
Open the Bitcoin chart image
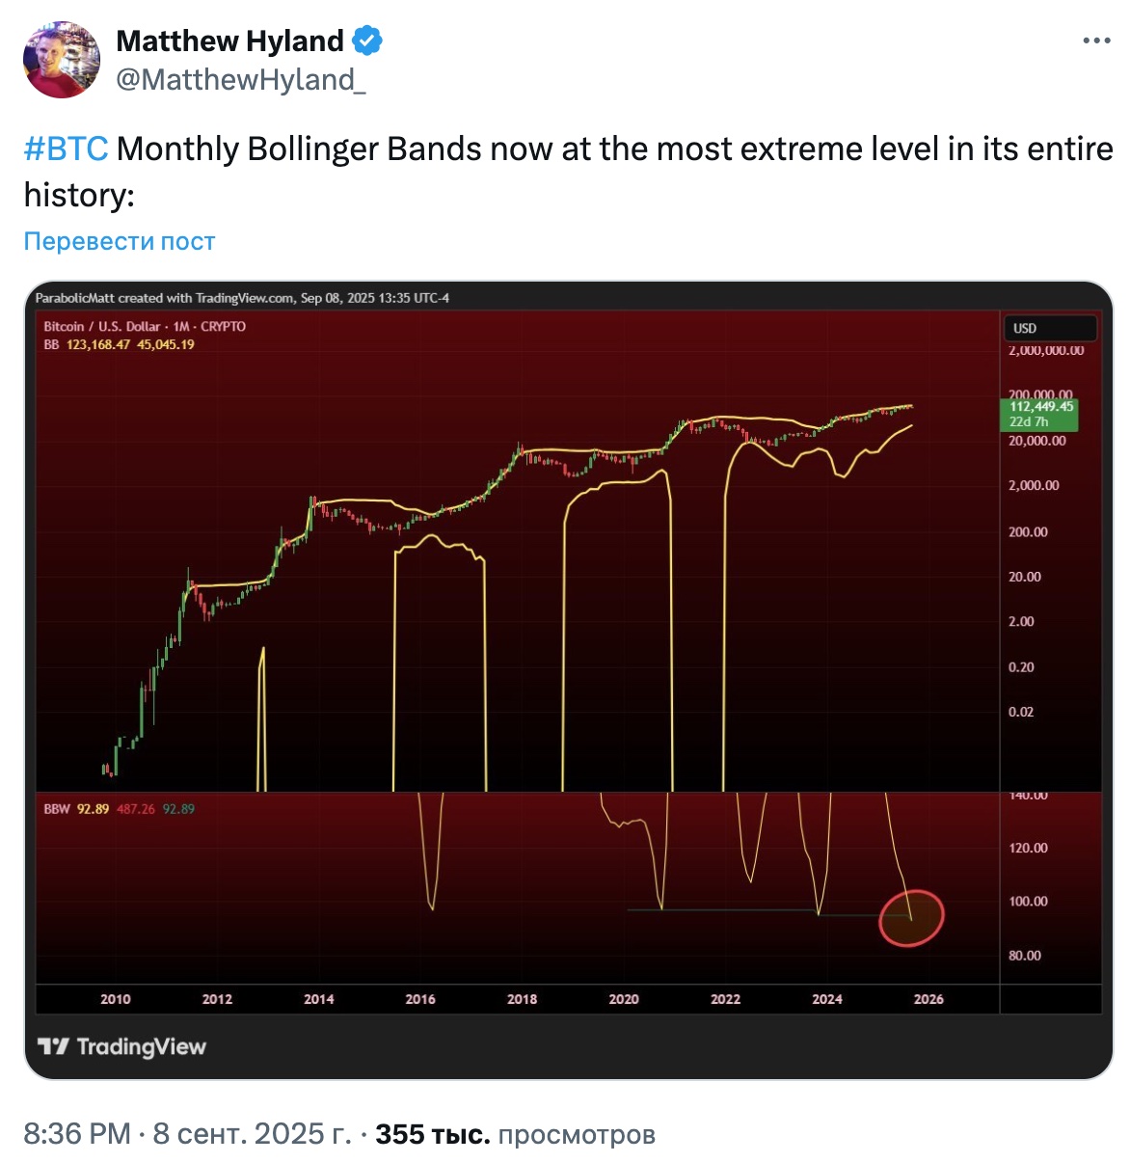(x=568, y=680)
